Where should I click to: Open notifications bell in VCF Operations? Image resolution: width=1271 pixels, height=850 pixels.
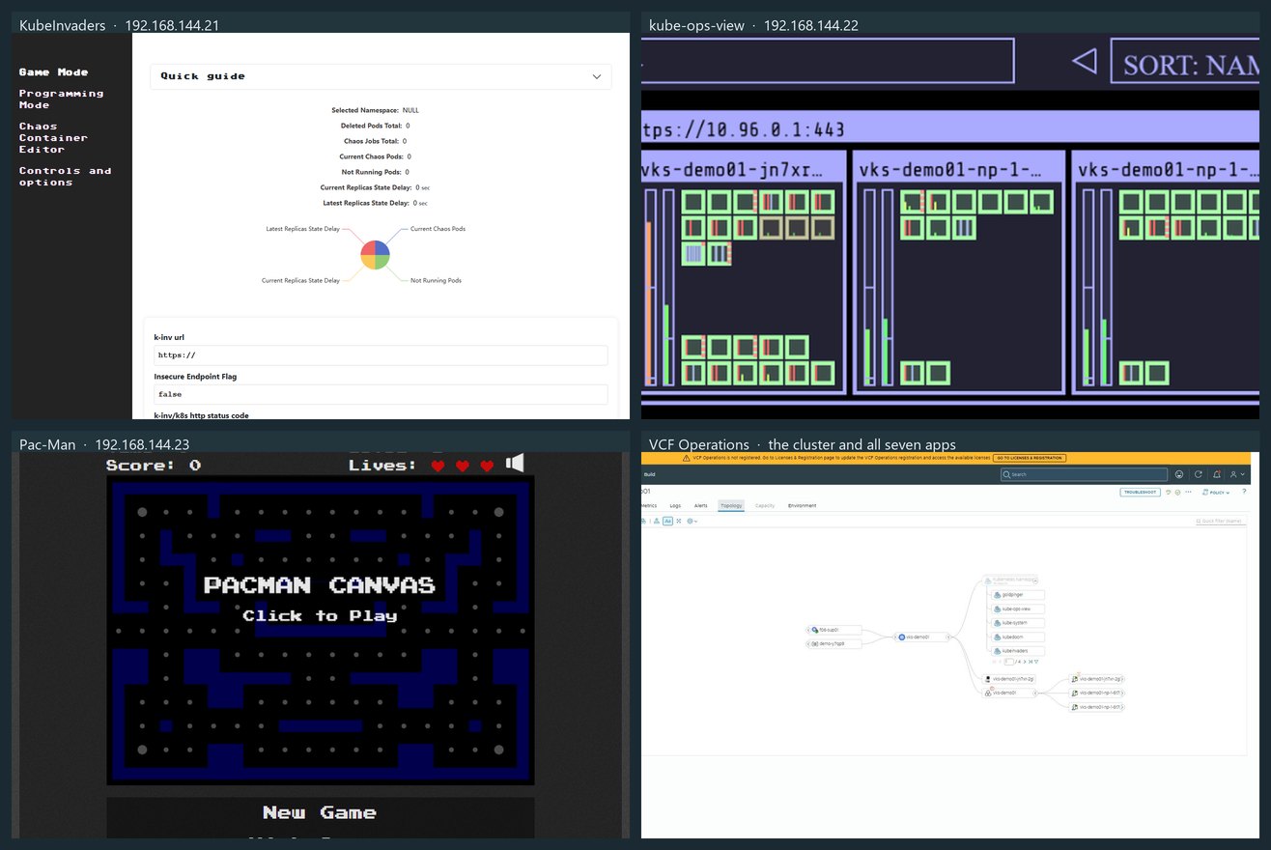click(x=1217, y=474)
